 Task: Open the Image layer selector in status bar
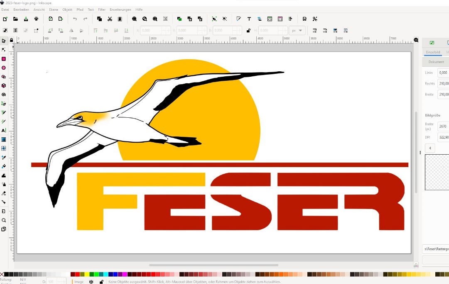click(x=79, y=282)
